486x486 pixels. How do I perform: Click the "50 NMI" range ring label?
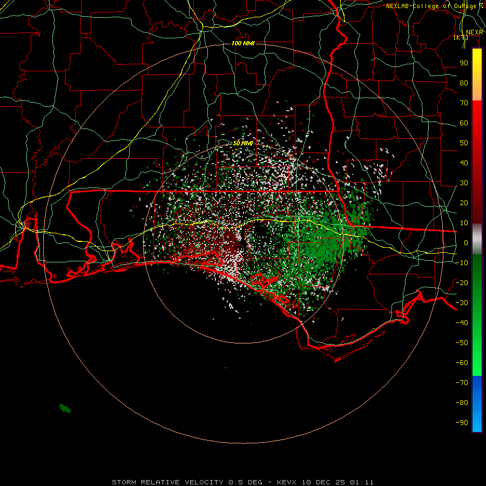[x=243, y=143]
